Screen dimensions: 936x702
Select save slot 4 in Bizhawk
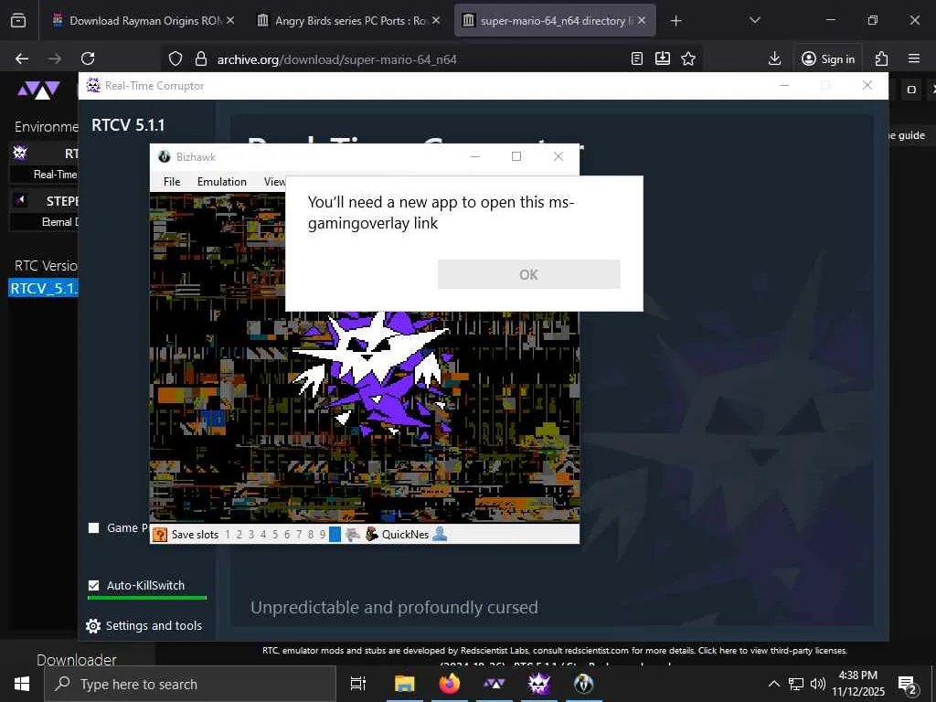coord(263,534)
